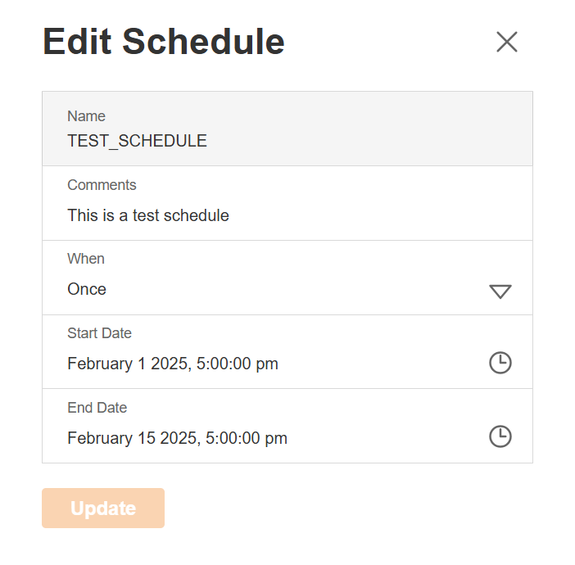Click the 'Comments' field label
The width and height of the screenshot is (575, 565).
point(102,185)
